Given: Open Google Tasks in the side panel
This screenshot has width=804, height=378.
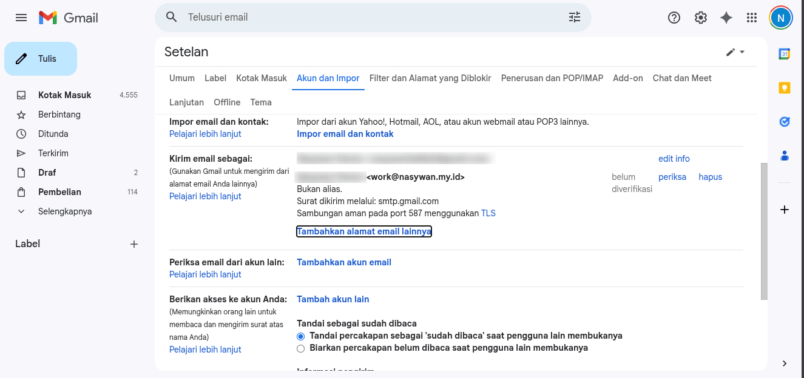Looking at the screenshot, I should (784, 121).
